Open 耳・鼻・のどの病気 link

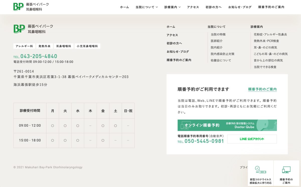click(x=266, y=47)
